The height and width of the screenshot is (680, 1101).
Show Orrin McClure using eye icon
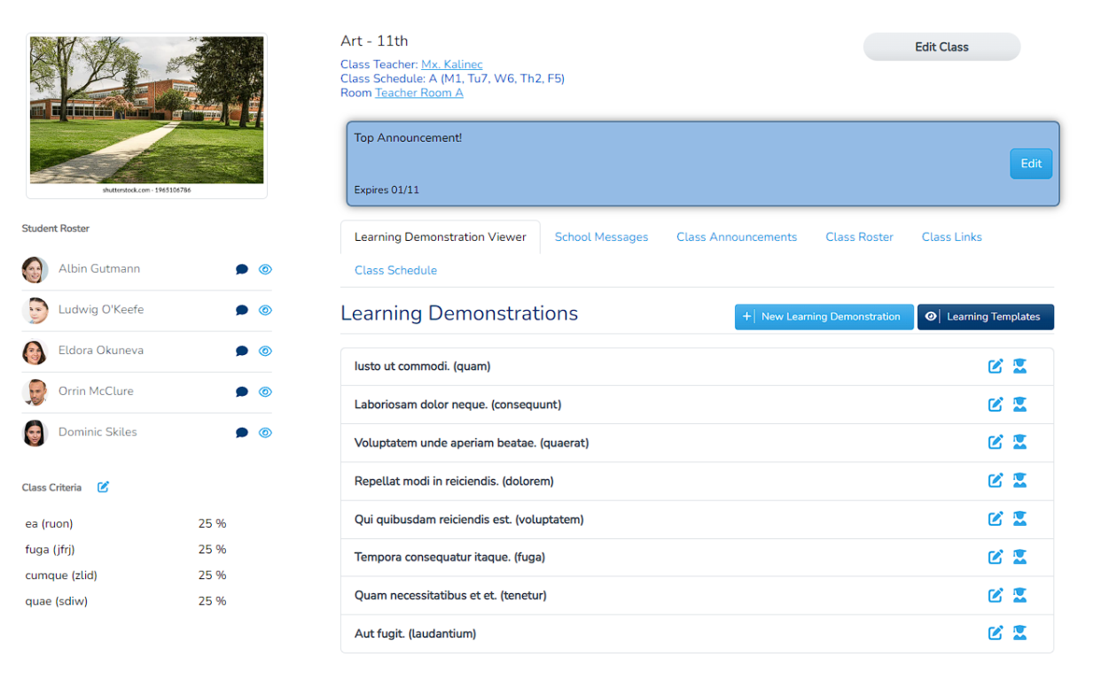point(265,392)
